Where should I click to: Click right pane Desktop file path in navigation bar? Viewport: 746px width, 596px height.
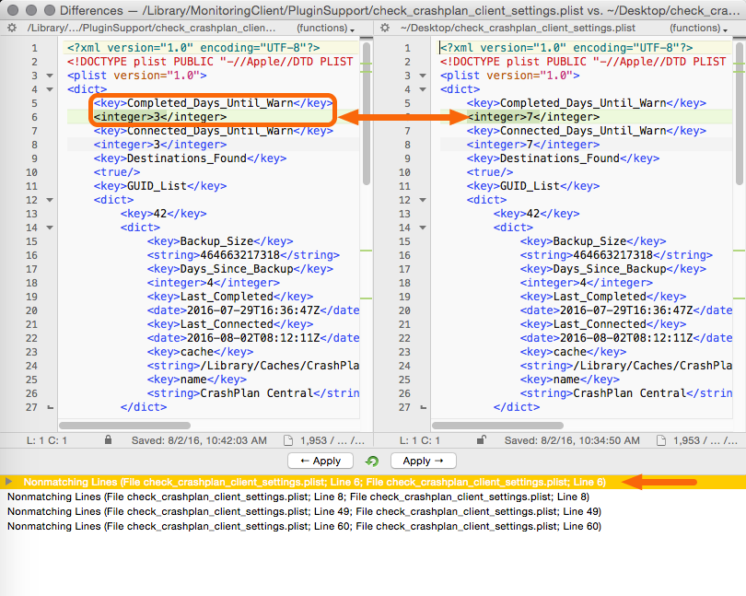click(518, 28)
